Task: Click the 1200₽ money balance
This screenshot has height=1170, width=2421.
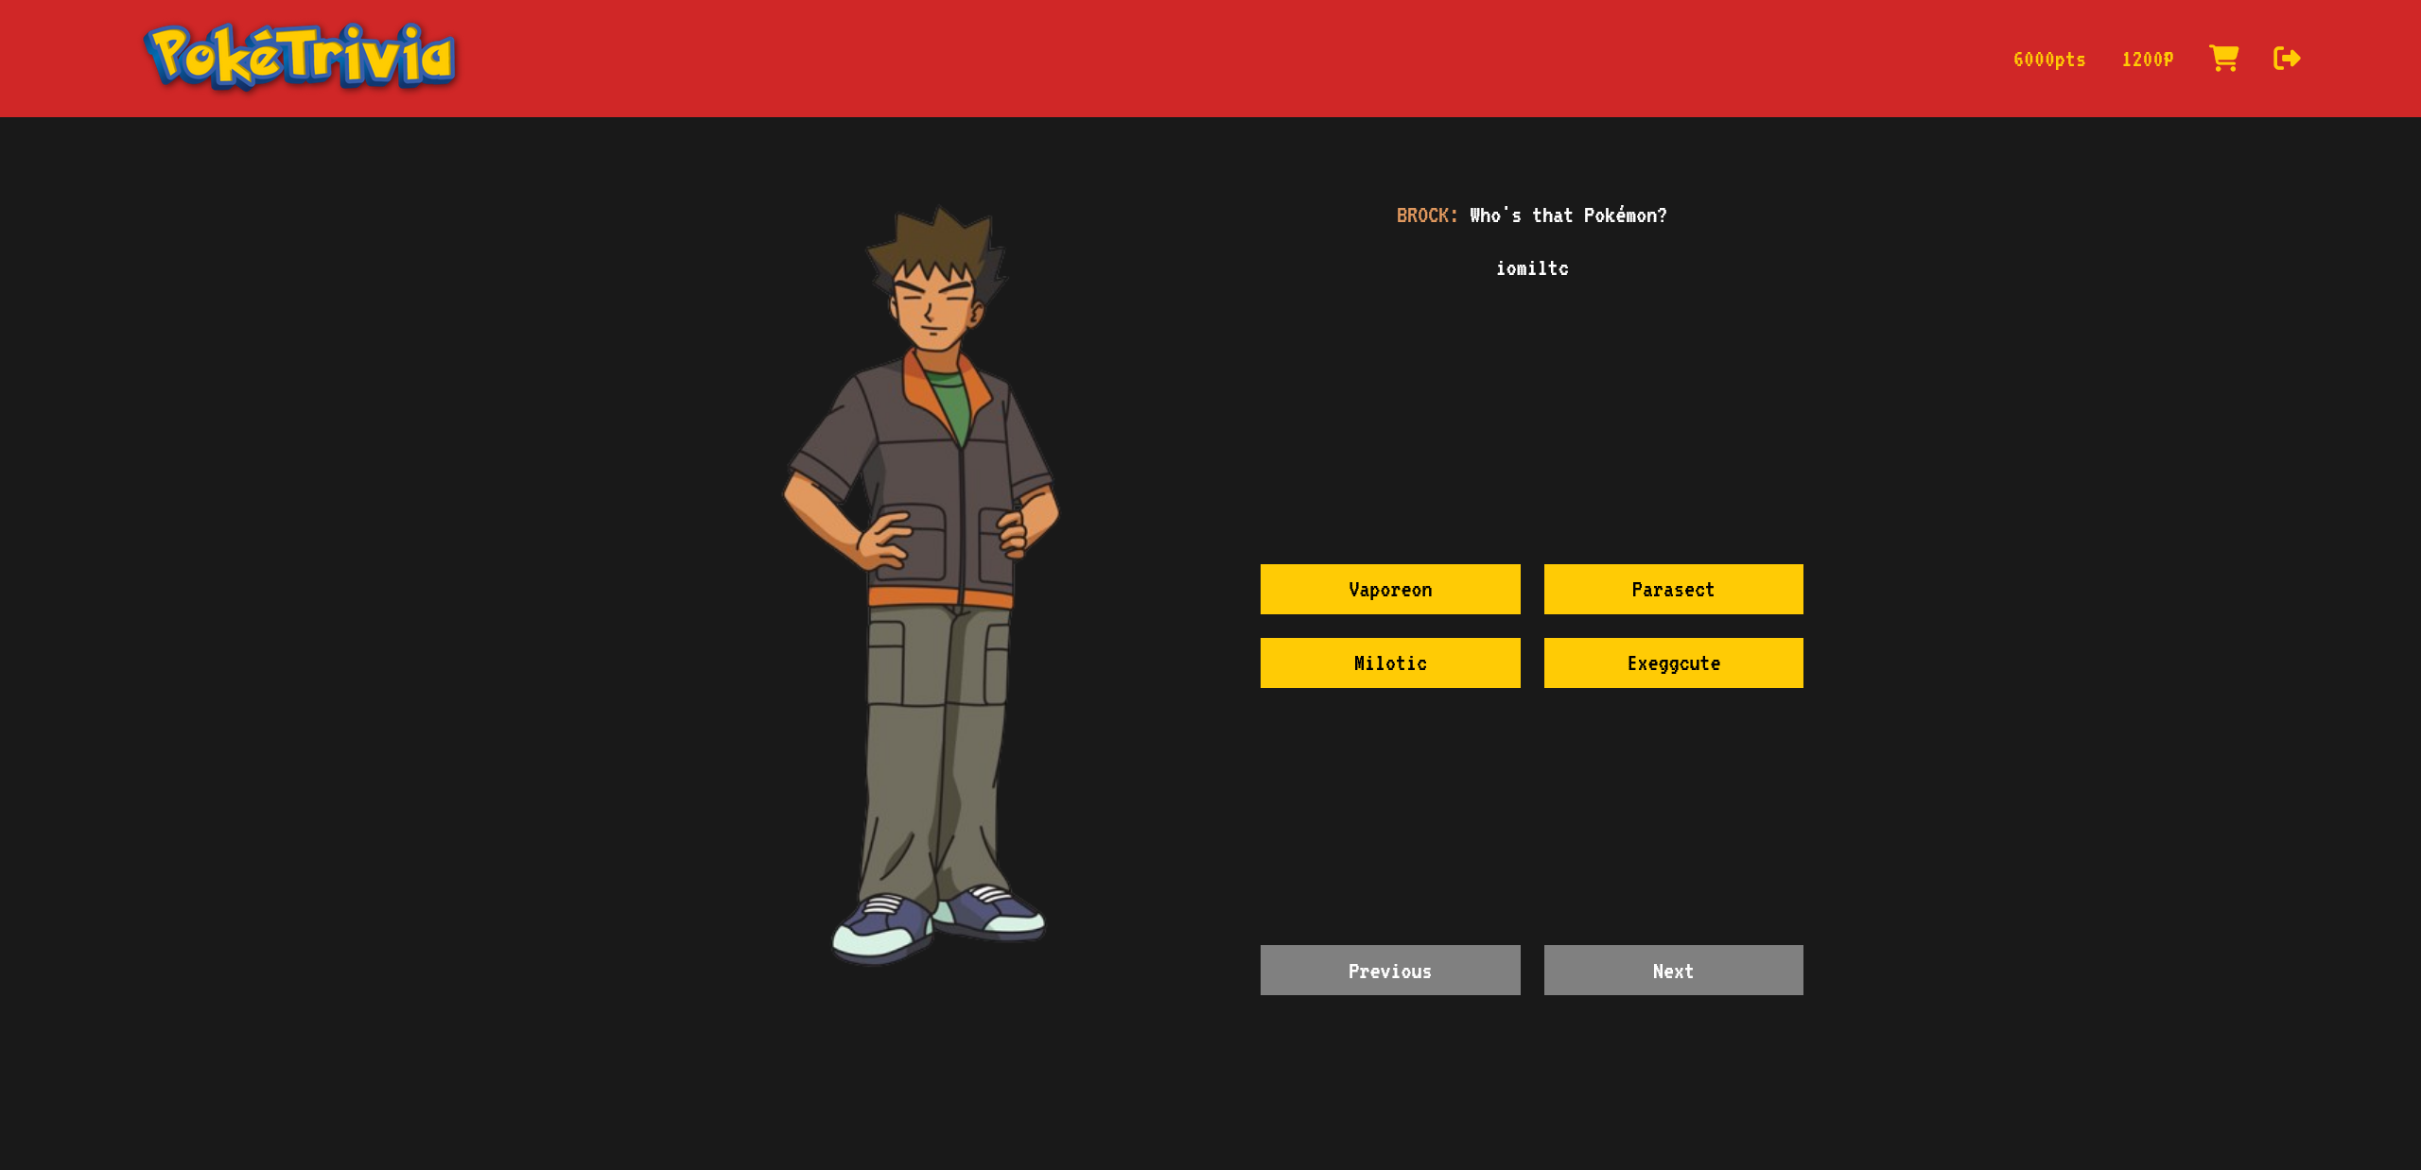Action: point(2147,60)
